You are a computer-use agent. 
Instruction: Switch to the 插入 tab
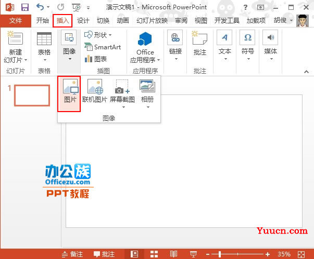pyautogui.click(x=62, y=21)
